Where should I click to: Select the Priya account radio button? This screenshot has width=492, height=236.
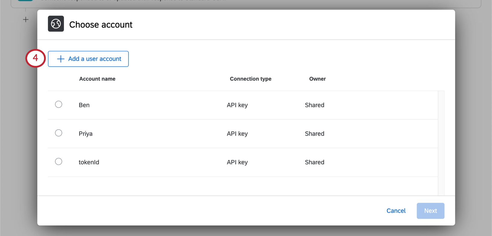point(58,133)
